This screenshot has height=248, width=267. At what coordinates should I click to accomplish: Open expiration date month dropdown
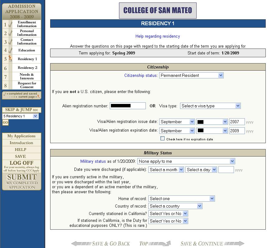[x=177, y=131]
